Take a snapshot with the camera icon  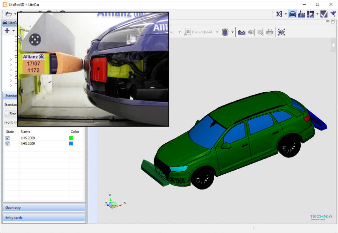(242, 32)
